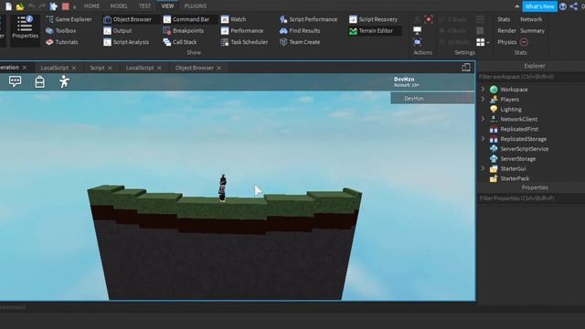The height and width of the screenshot is (329, 585).
Task: Open Script Recovery
Action: point(373,19)
